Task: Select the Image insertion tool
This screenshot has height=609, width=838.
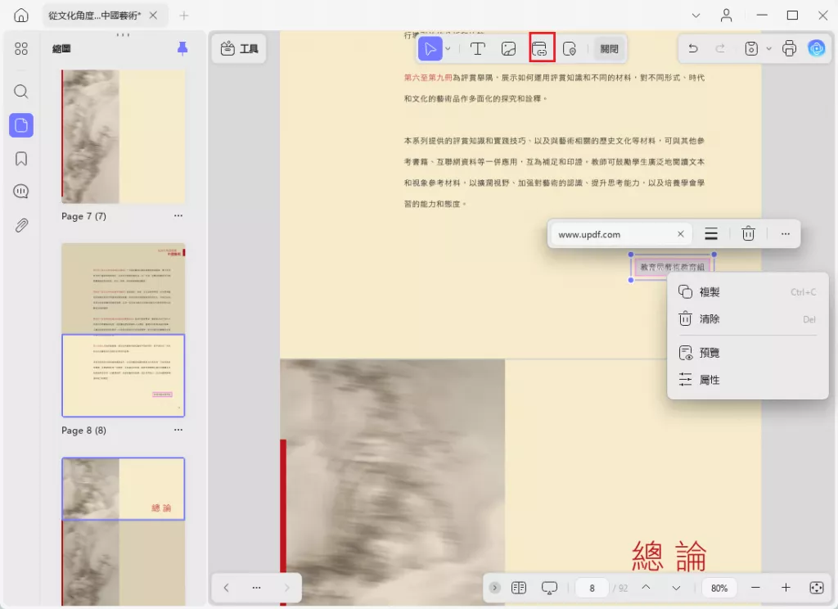Action: [509, 48]
